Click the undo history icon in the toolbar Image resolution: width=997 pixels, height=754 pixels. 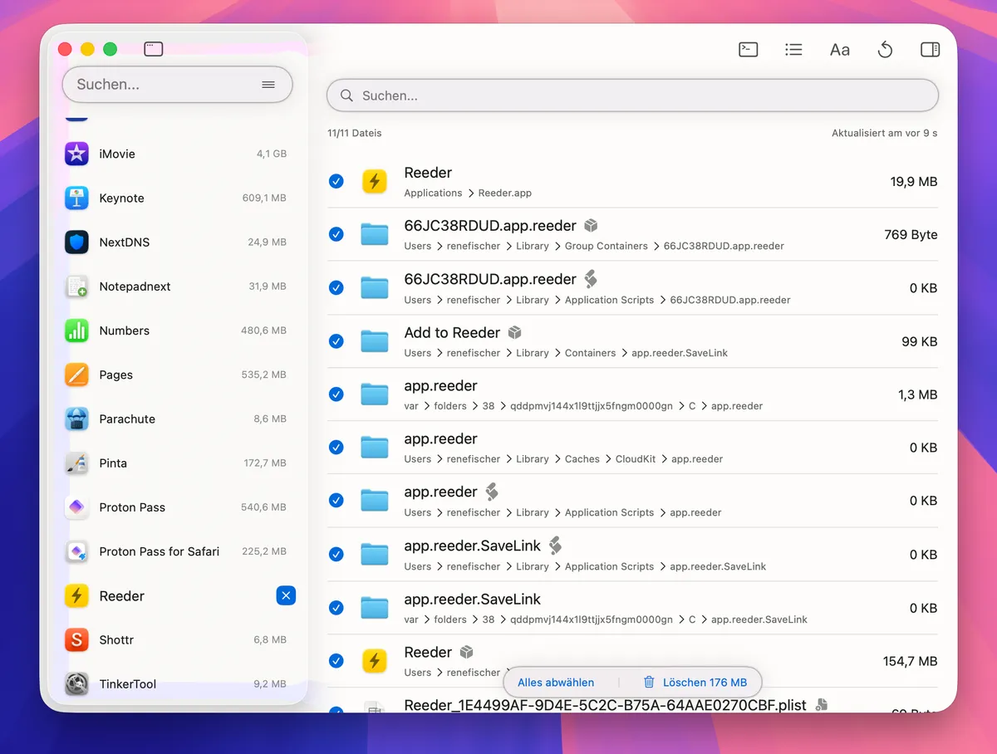click(885, 49)
